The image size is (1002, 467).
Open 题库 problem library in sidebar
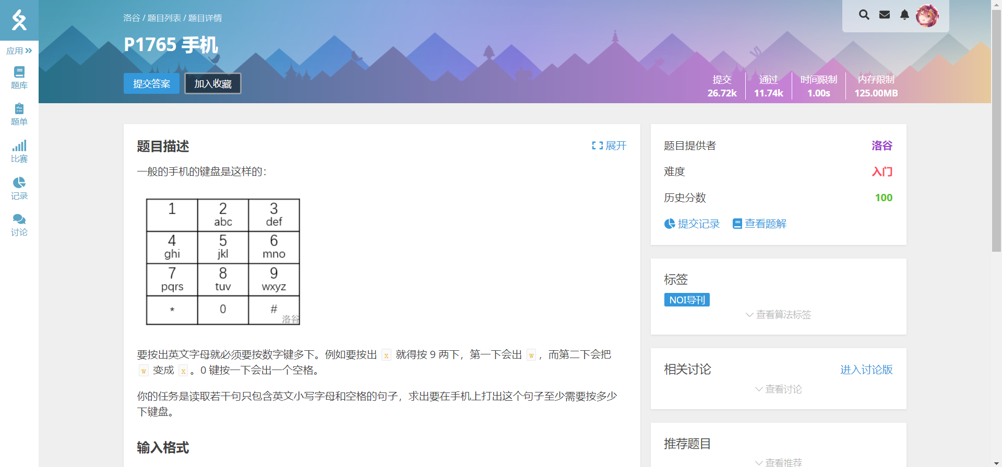pyautogui.click(x=19, y=78)
